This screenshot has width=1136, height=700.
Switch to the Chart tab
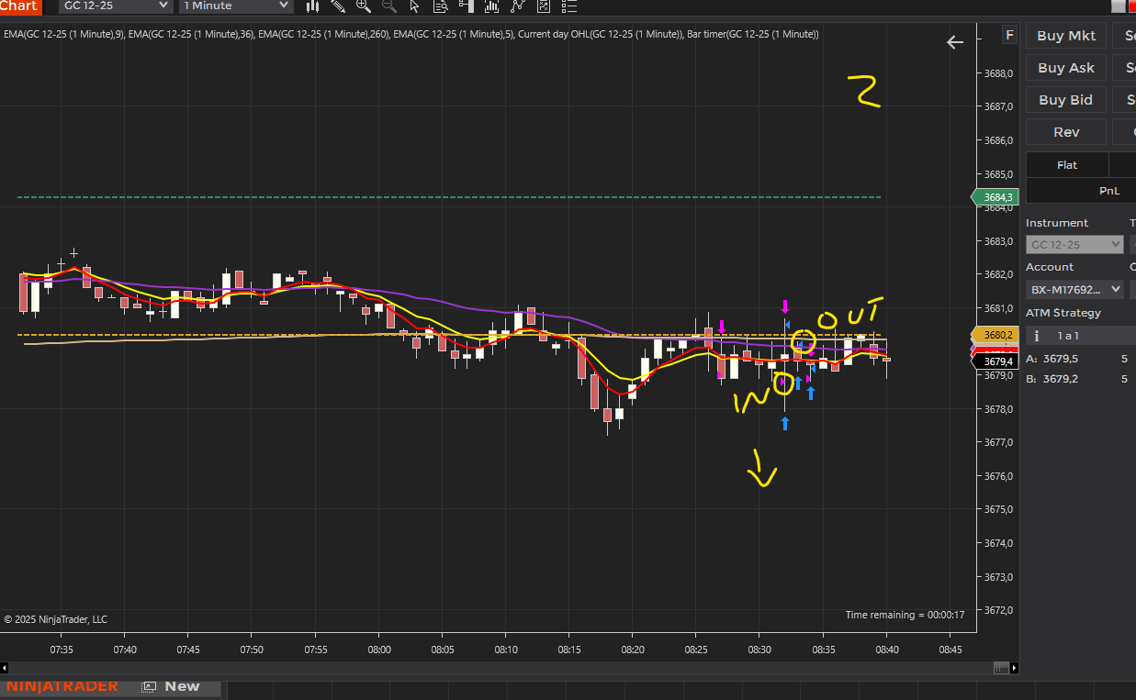(20, 6)
